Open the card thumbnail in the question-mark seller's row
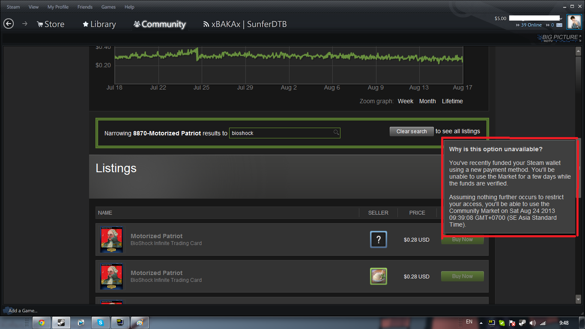The image size is (585, 329). click(x=111, y=239)
